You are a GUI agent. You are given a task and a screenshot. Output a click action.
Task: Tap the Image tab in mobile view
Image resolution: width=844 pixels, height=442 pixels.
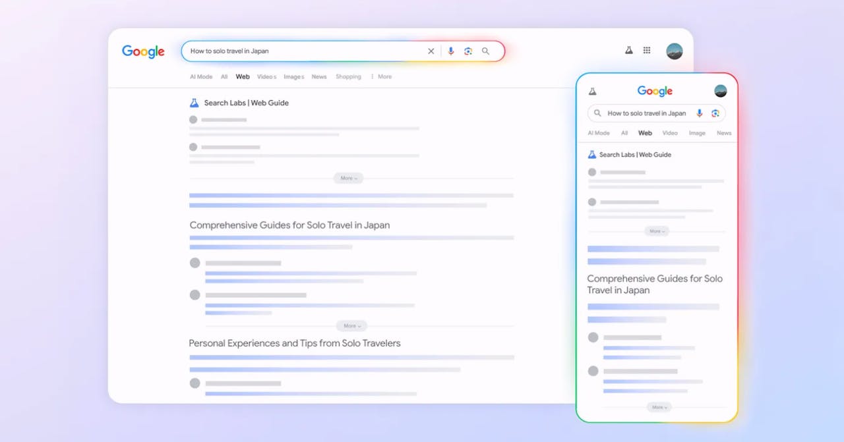tap(697, 133)
